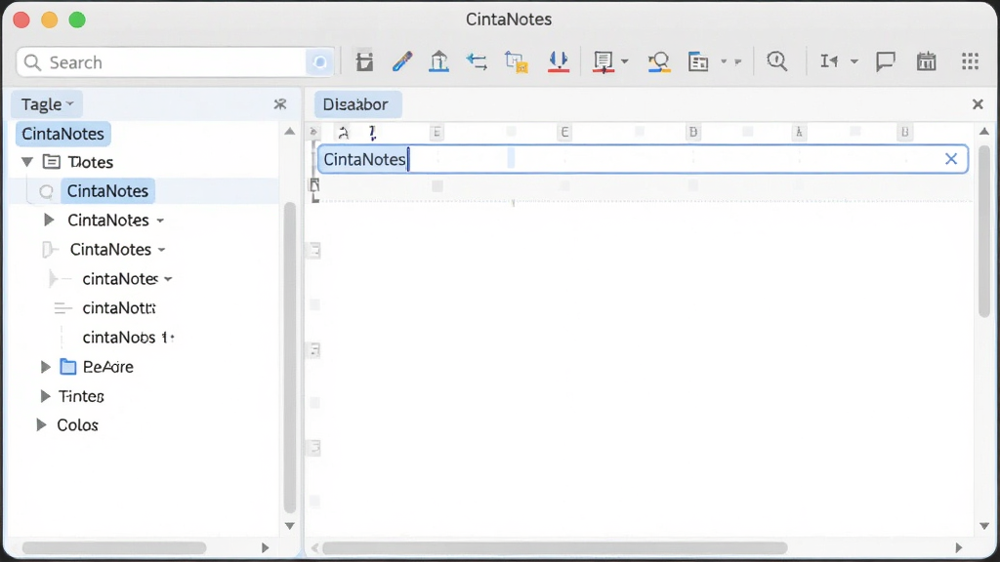Click the note icon with red underline
Image resolution: width=1000 pixels, height=562 pixels.
point(603,61)
